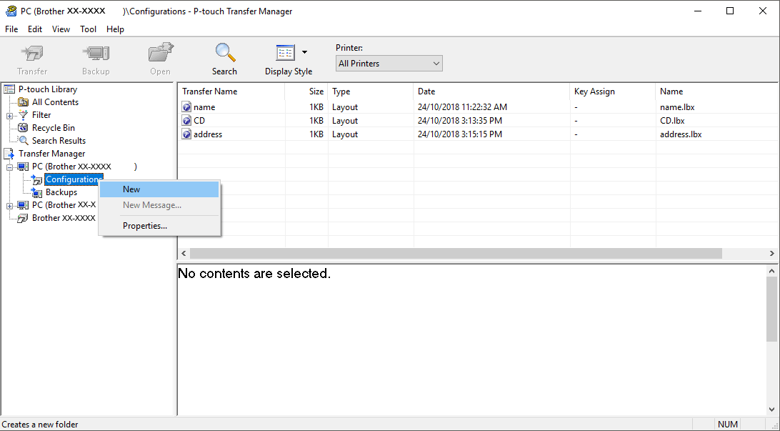Choose Properties... from the context menu
The width and height of the screenshot is (780, 431).
click(x=145, y=226)
